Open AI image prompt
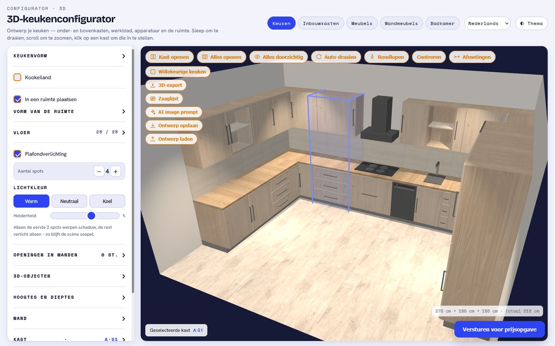This screenshot has width=555, height=346. pyautogui.click(x=173, y=112)
